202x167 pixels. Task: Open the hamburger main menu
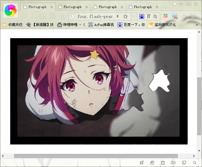[x=193, y=16]
